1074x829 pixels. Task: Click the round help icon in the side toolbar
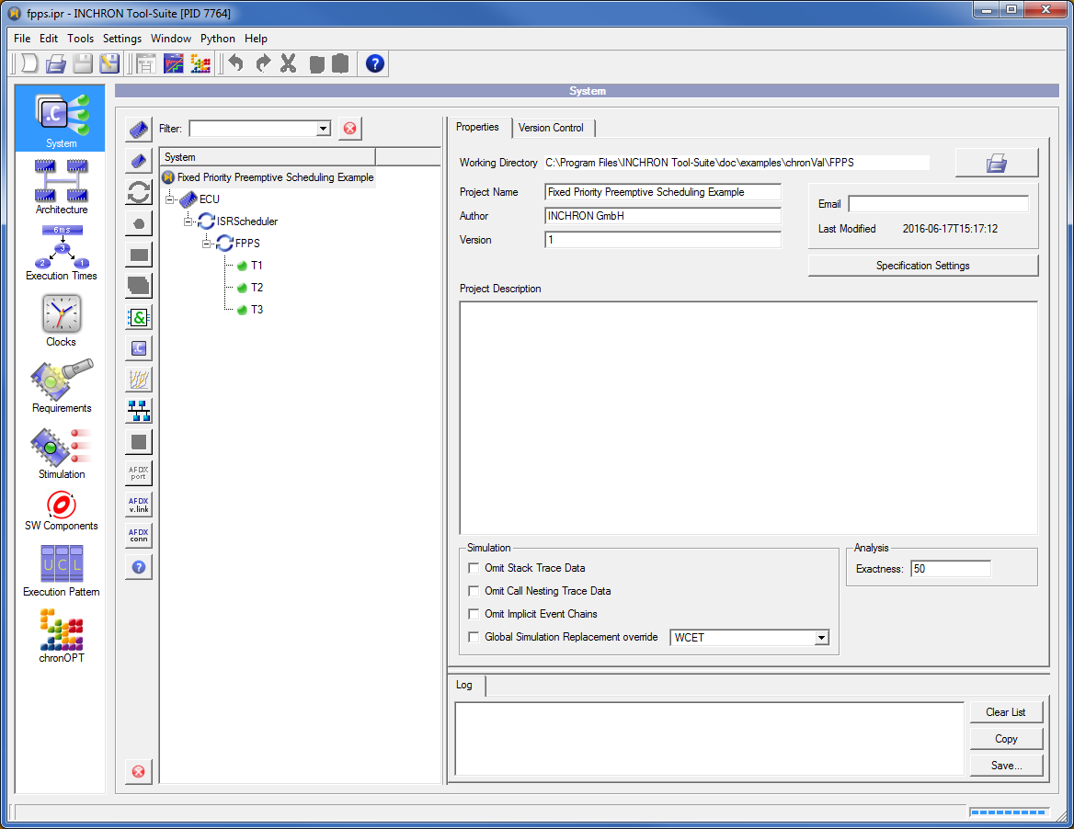click(x=139, y=567)
